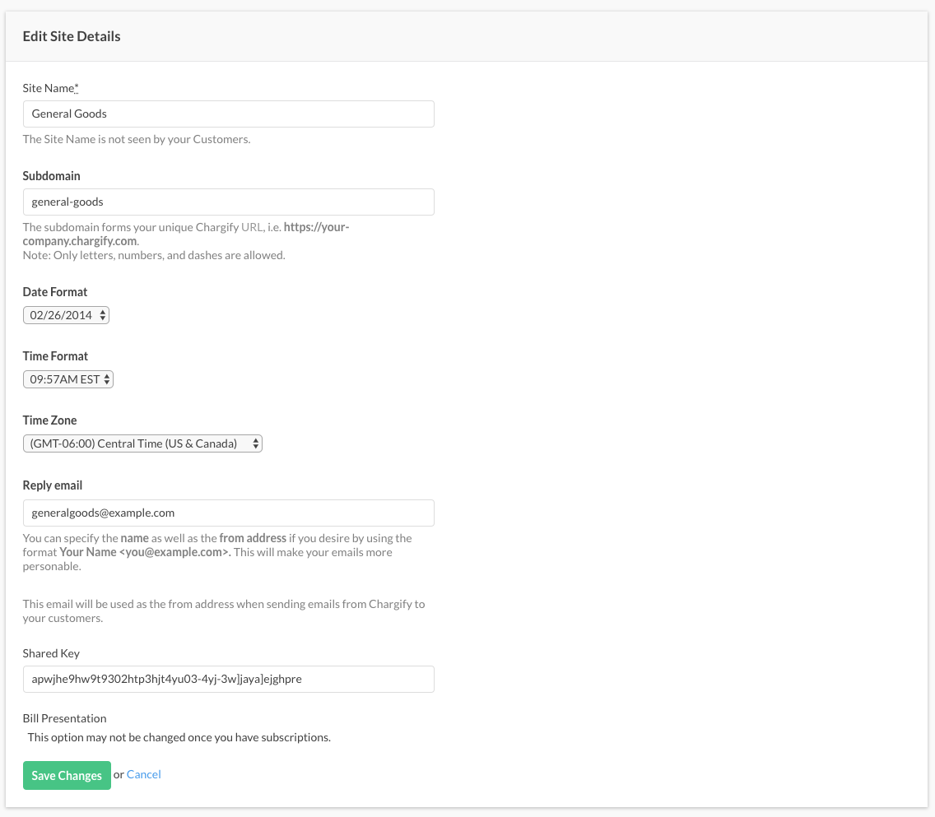
Task: Follow the Cancel link
Action: pyautogui.click(x=144, y=774)
